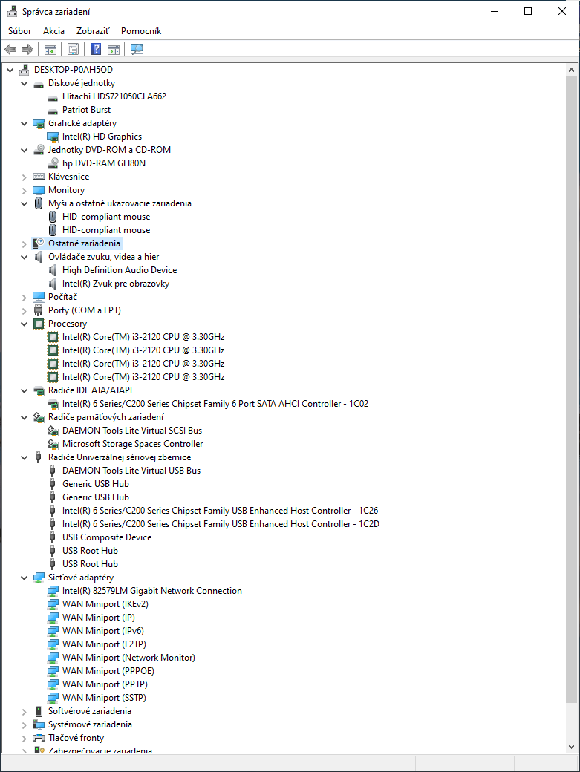Viewport: 580px width, 772px height.
Task: Select the Hitachi HDS721050CLA662 disk drive
Action: [114, 96]
